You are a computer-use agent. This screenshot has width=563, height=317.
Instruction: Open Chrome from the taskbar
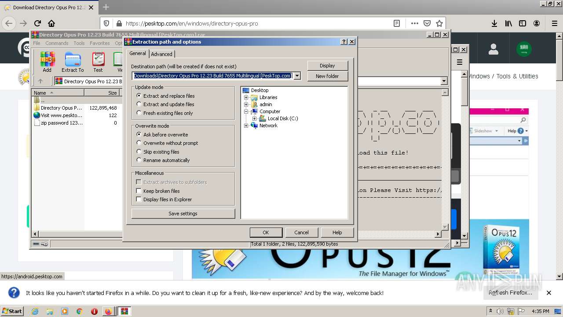click(80, 311)
